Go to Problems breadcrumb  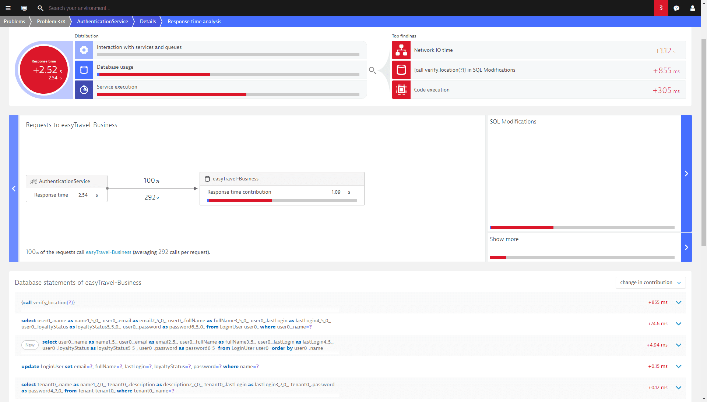[x=14, y=21]
